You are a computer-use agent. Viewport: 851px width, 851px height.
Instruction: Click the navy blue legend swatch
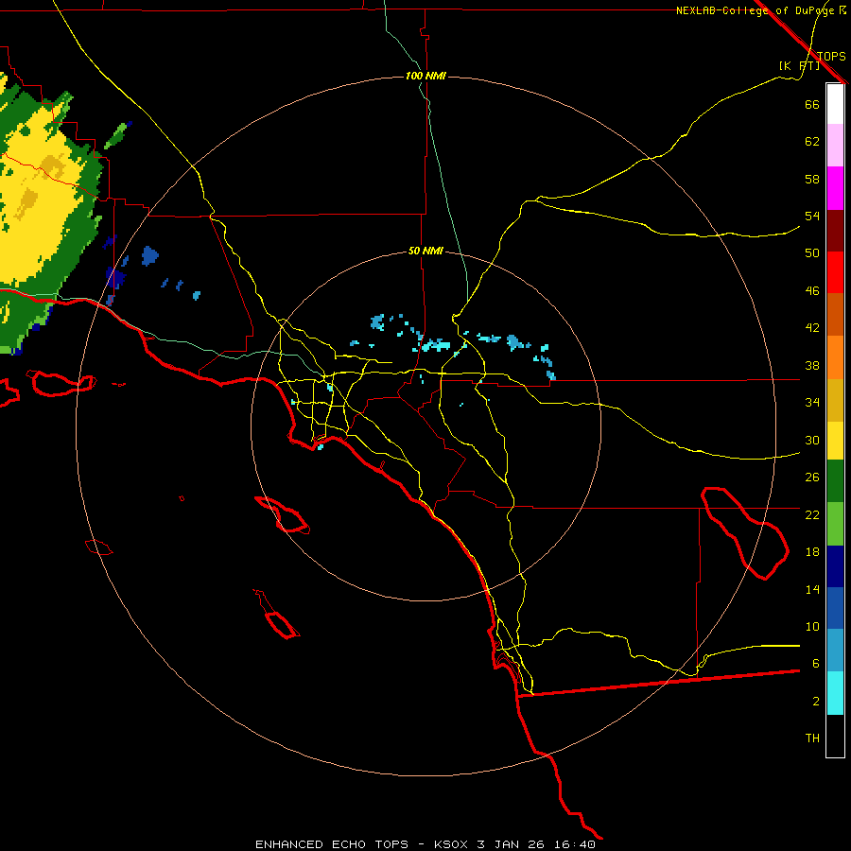(x=835, y=566)
